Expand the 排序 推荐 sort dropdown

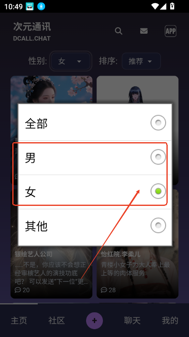coord(141,61)
